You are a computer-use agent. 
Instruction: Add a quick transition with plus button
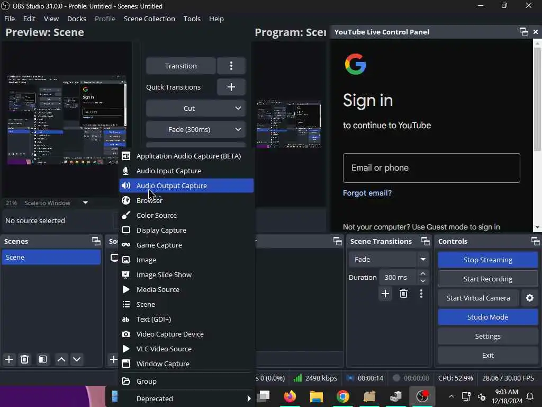pyautogui.click(x=231, y=87)
